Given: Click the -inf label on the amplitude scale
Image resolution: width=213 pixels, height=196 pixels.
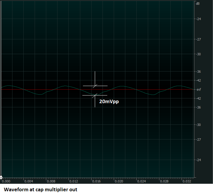Looking at the screenshot, I should pyautogui.click(x=198, y=90).
